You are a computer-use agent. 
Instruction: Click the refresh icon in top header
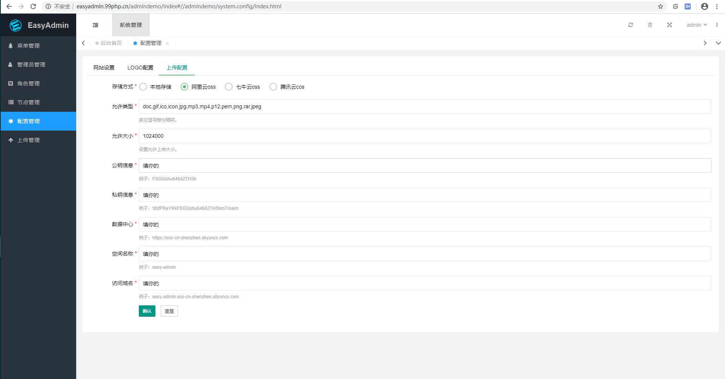(630, 25)
